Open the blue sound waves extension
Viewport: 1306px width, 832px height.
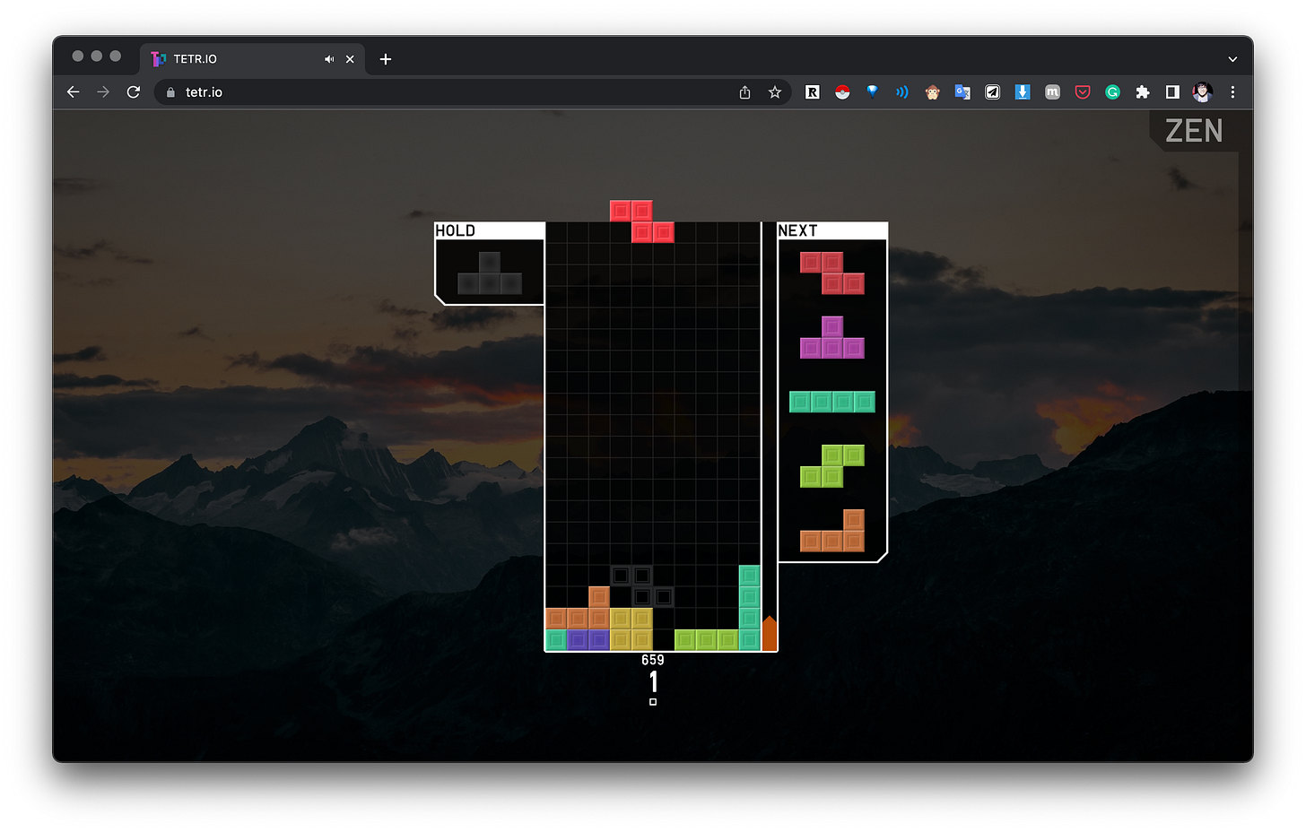point(902,92)
